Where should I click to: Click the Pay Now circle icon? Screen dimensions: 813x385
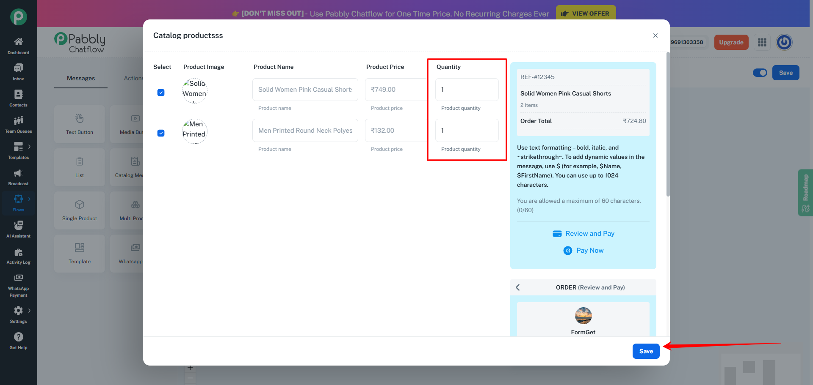[x=568, y=251]
